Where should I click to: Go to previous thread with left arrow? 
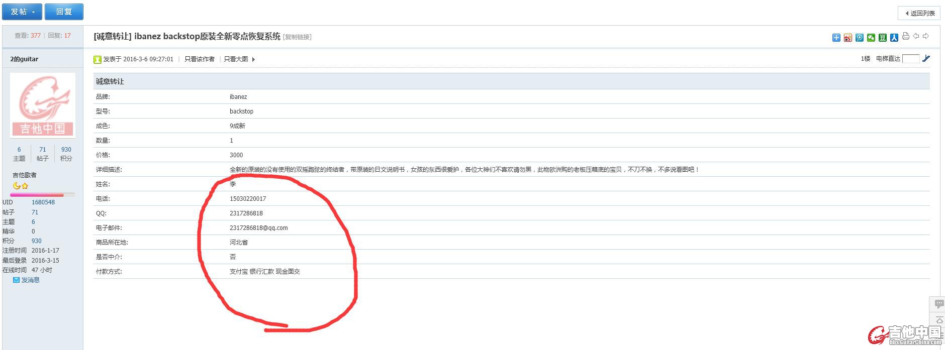tap(916, 36)
